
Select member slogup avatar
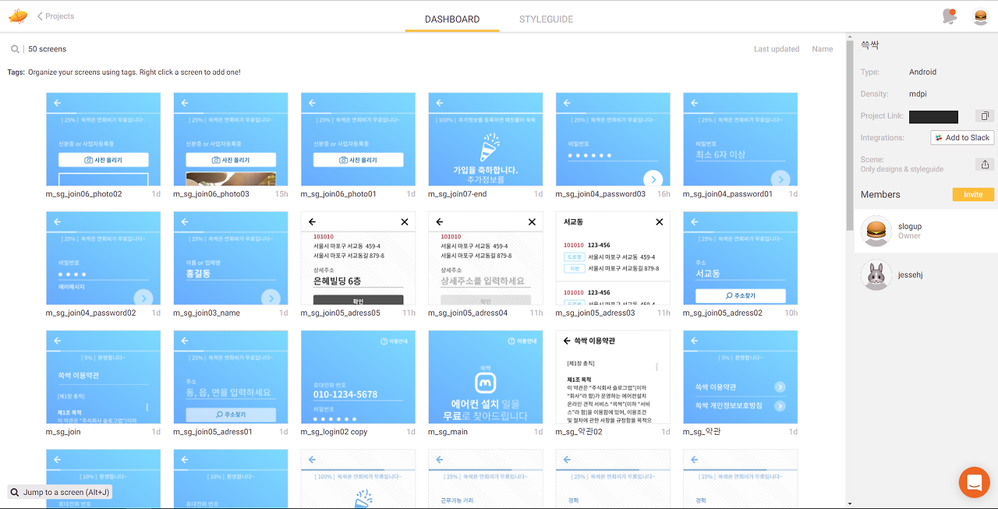[876, 231]
